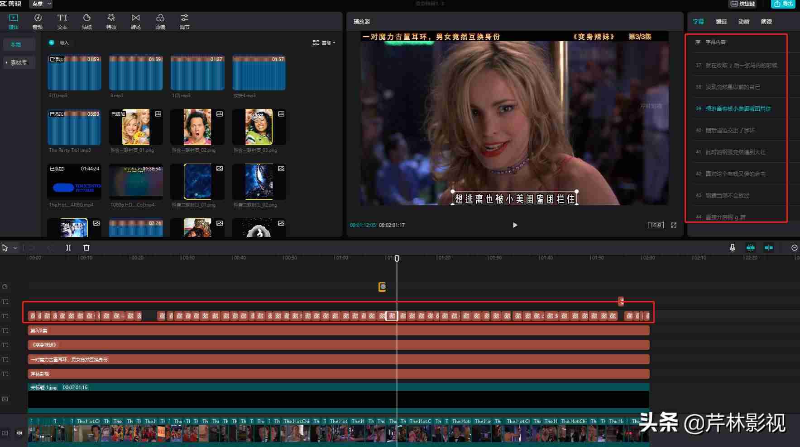The image size is (800, 447).
Task: Select the 本地 local media category
Action: [19, 44]
